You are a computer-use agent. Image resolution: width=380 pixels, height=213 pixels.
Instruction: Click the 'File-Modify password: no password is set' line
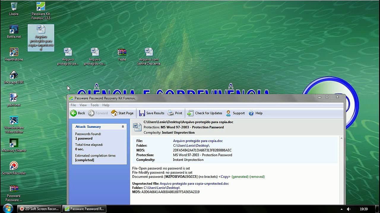click(x=162, y=172)
